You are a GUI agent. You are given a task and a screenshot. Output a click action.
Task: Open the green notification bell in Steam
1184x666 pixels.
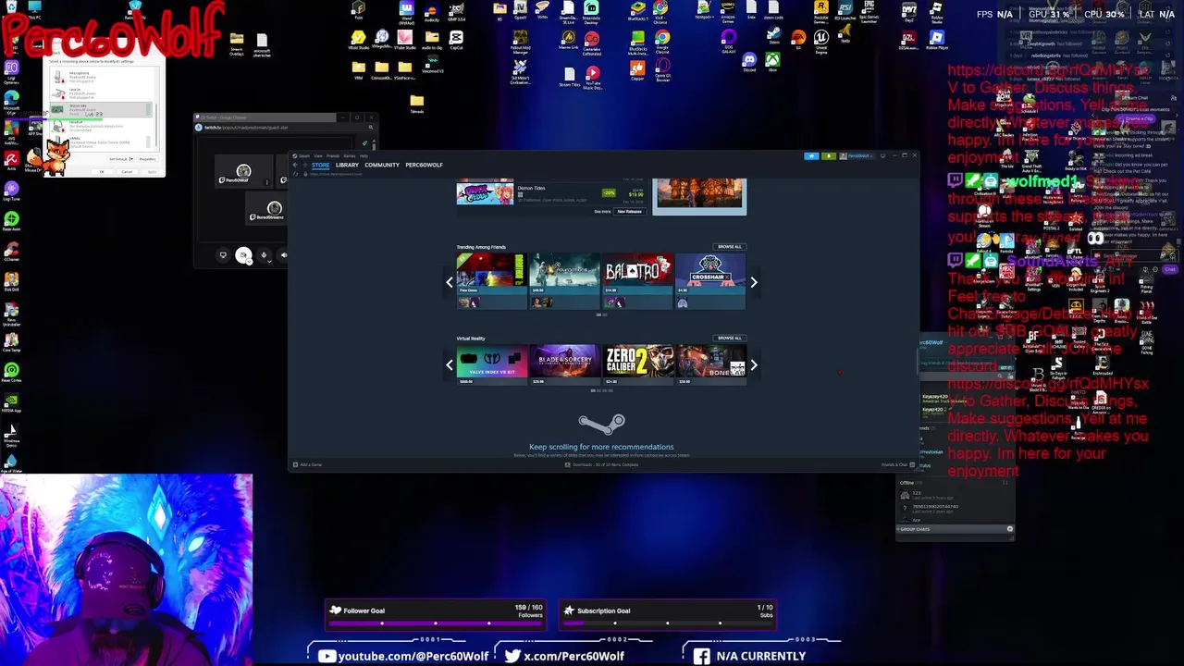pos(829,155)
